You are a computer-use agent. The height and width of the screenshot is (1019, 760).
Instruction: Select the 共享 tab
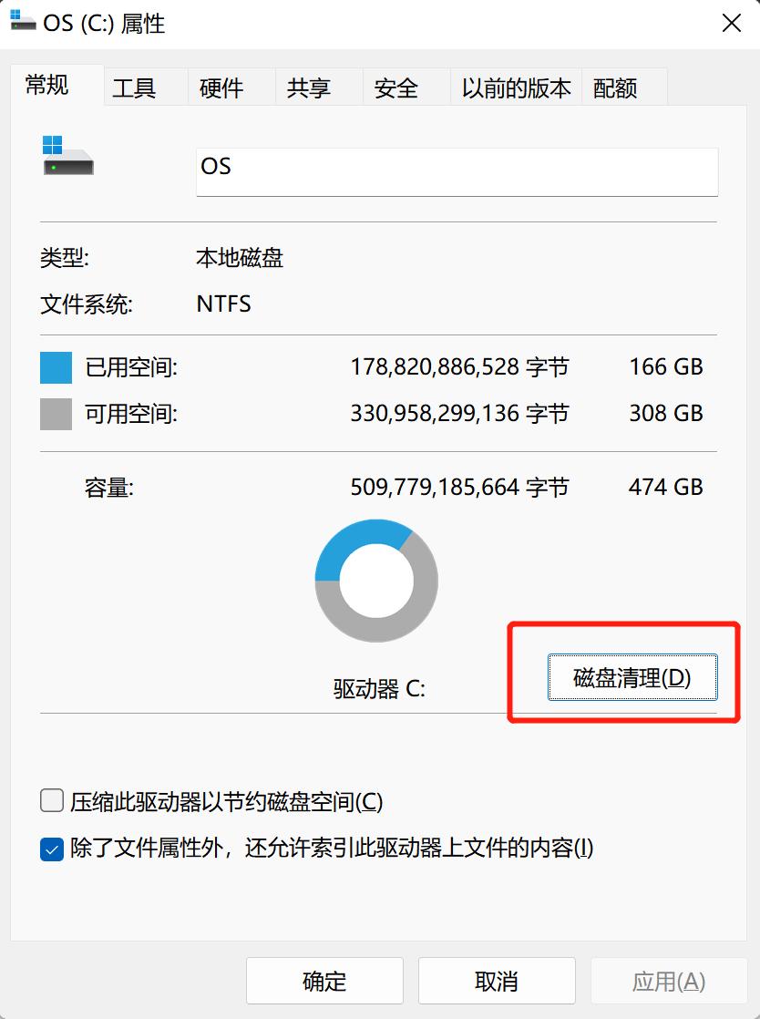(310, 87)
